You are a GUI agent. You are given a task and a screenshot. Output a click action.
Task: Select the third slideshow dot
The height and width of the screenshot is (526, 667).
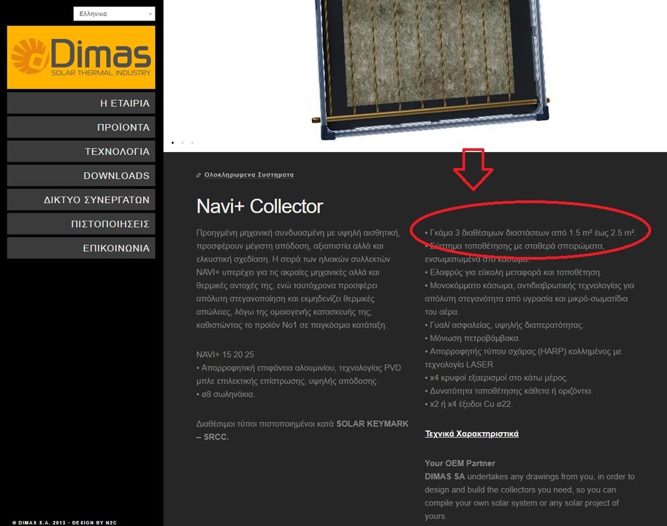(192, 143)
